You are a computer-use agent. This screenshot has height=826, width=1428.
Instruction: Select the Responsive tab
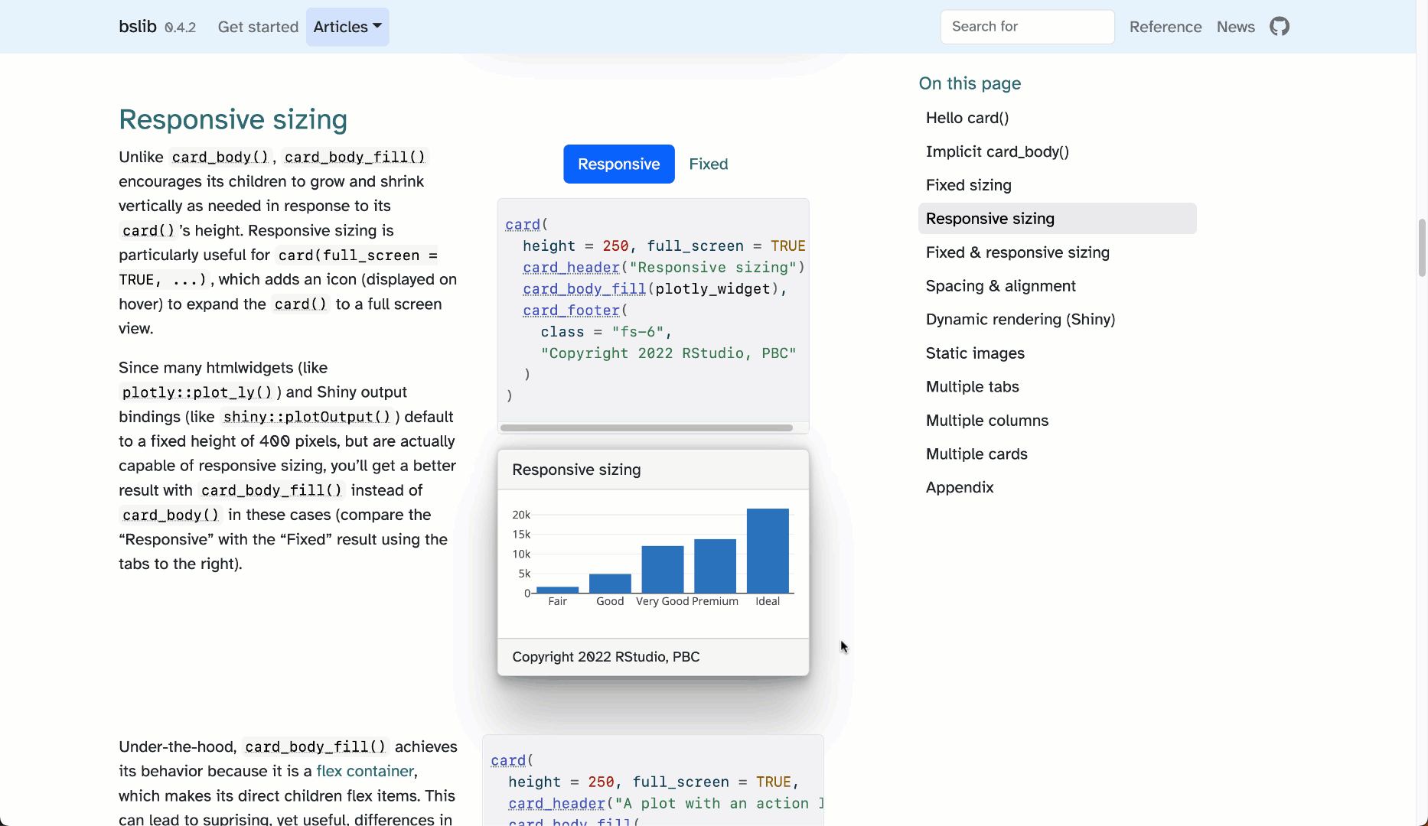[x=618, y=164]
